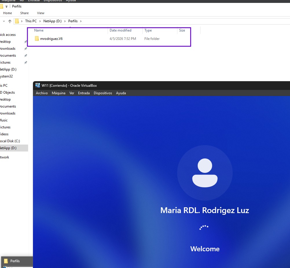Select Local Disk (C:) in sidebar
Image resolution: width=290 pixels, height=268 pixels.
pyautogui.click(x=10, y=141)
